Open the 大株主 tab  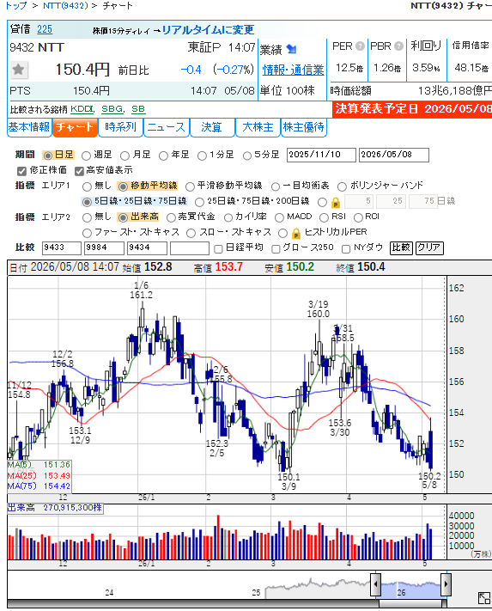pyautogui.click(x=258, y=127)
